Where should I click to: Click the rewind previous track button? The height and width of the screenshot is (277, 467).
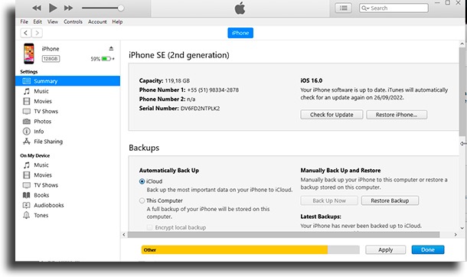click(x=37, y=8)
